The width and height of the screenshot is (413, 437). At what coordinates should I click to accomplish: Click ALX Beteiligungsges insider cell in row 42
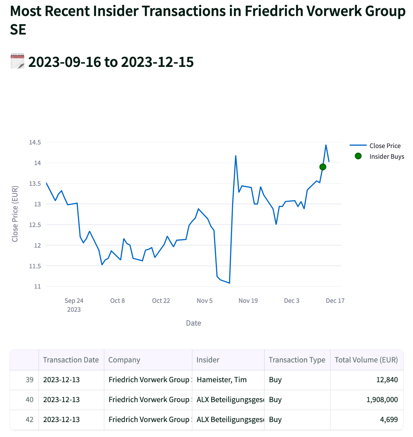coord(228,420)
